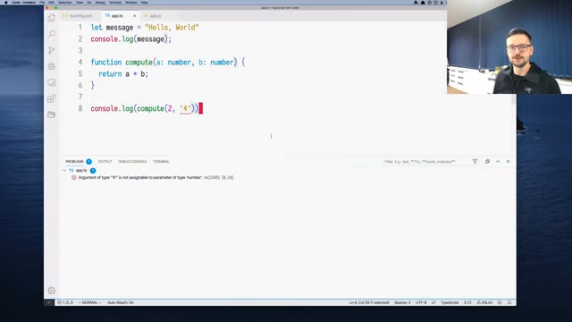
Task: Open notifications bell in status bar
Action: 509,302
